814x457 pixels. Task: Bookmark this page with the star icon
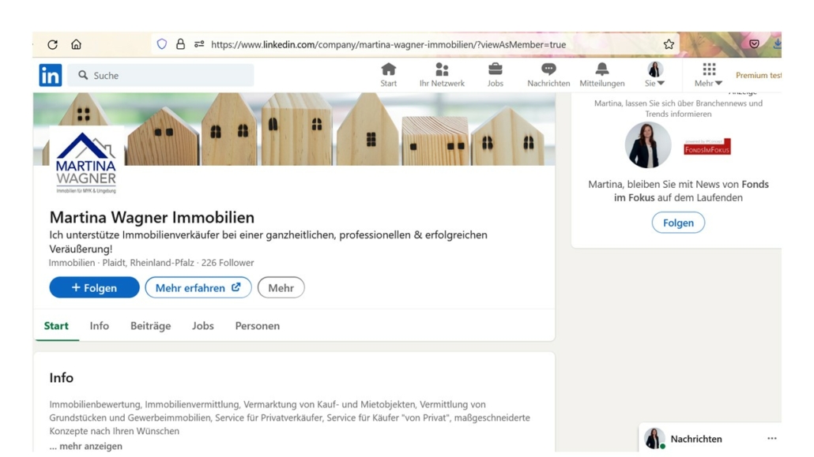tap(669, 45)
